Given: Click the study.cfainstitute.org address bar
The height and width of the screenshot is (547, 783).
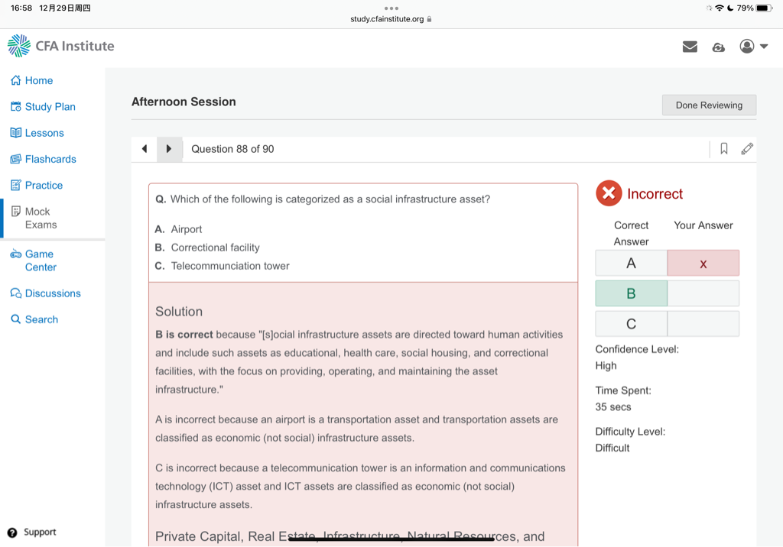Looking at the screenshot, I should click(391, 19).
